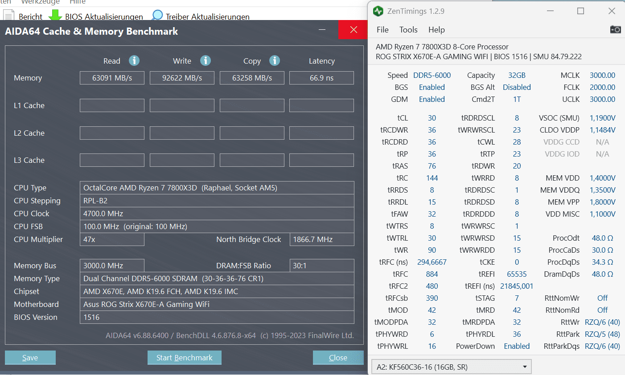This screenshot has height=375, width=625.
Task: Close the AIDA64 benchmark with red X
Action: pyautogui.click(x=354, y=30)
